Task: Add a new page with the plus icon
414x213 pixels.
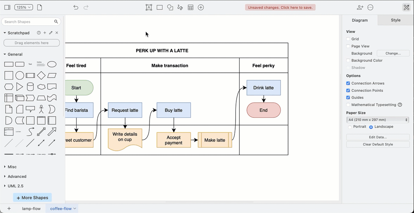Action: click(x=9, y=208)
